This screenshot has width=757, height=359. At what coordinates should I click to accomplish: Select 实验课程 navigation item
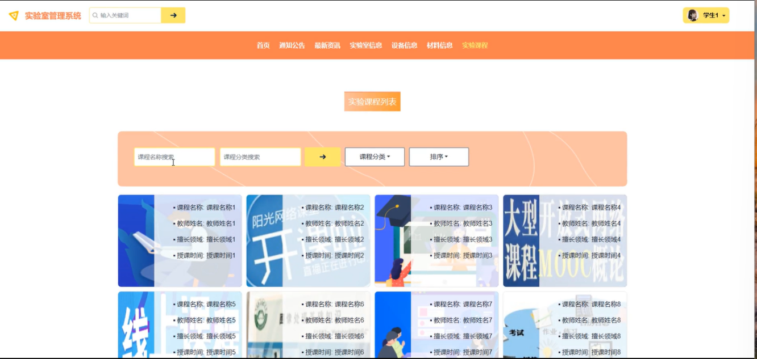click(475, 45)
